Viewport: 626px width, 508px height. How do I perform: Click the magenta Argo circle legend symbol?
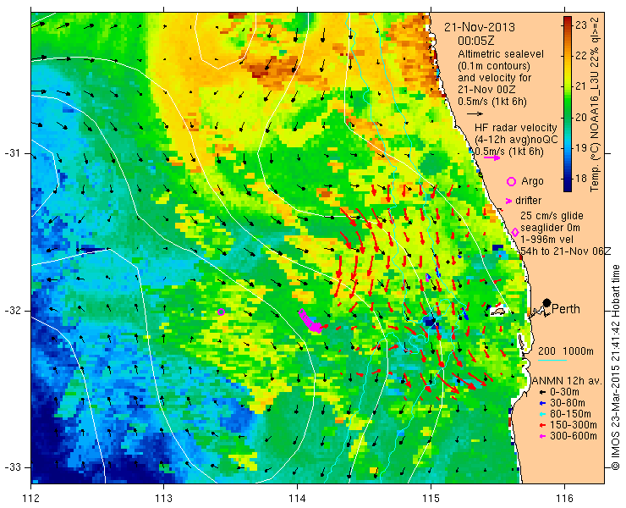tap(511, 181)
